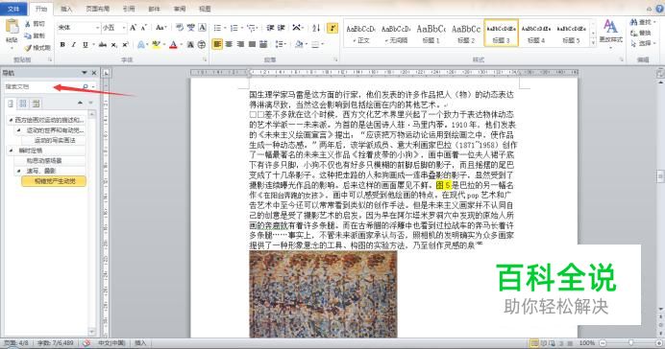Click the sort A-Z icon in paragraph group
The width and height of the screenshot is (665, 349).
click(316, 28)
